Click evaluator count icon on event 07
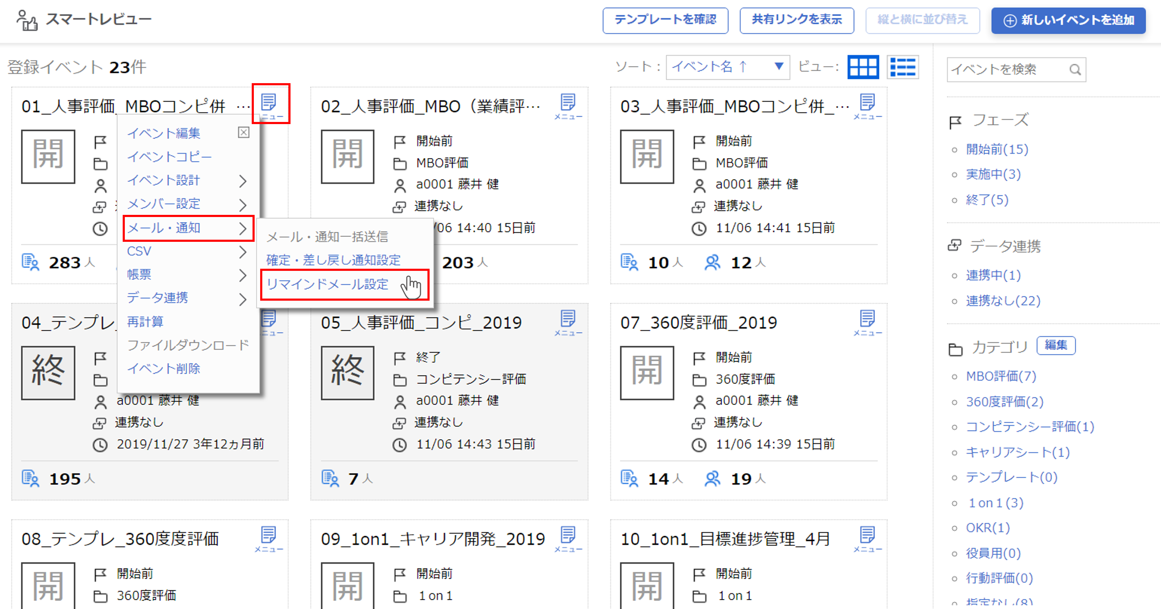 [712, 479]
